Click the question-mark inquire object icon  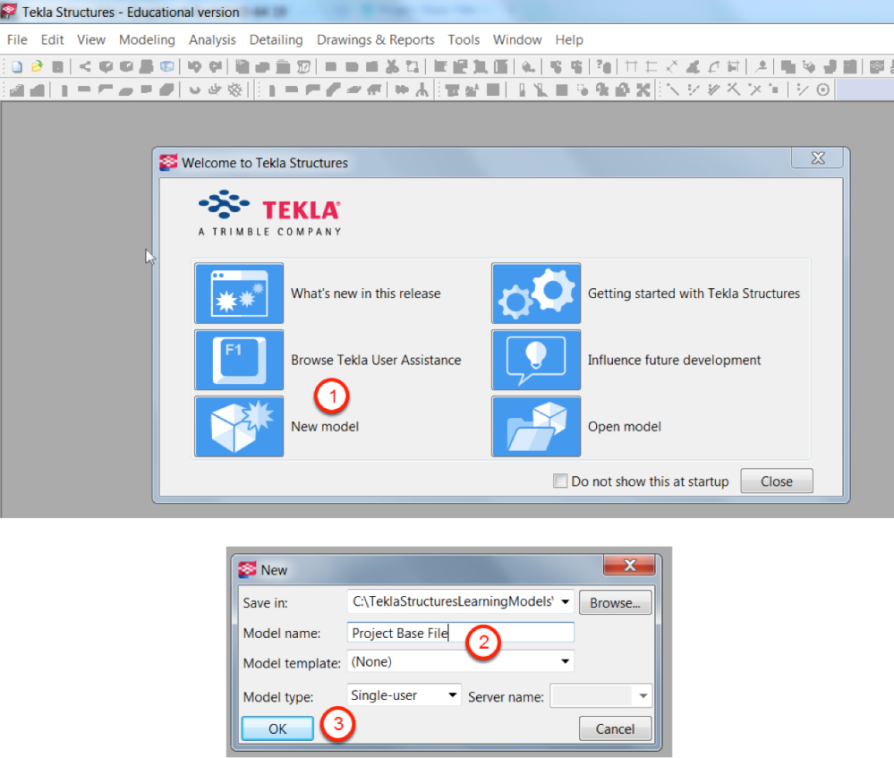click(604, 67)
